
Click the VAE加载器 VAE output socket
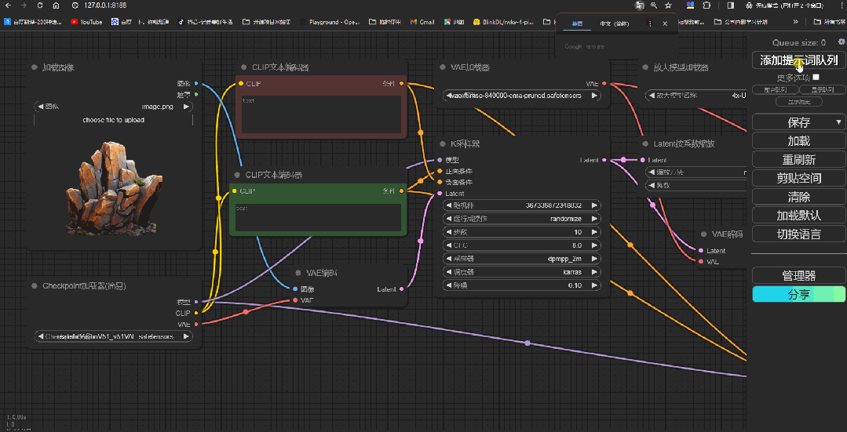[x=604, y=84]
